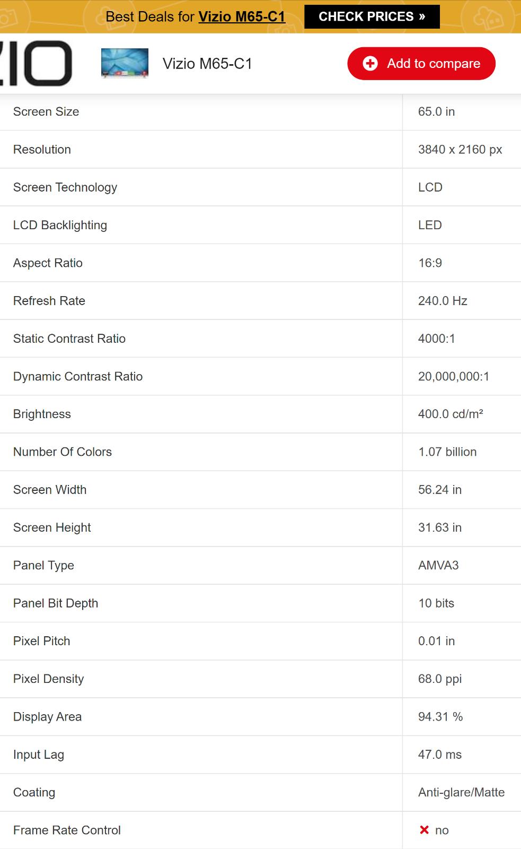Viewport: 521px width, 849px height.
Task: Select the Number Of Colors label
Action: point(63,452)
